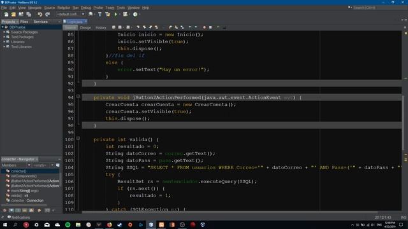Create a New File from main toolbar
The height and width of the screenshot is (229, 408).
point(6,14)
